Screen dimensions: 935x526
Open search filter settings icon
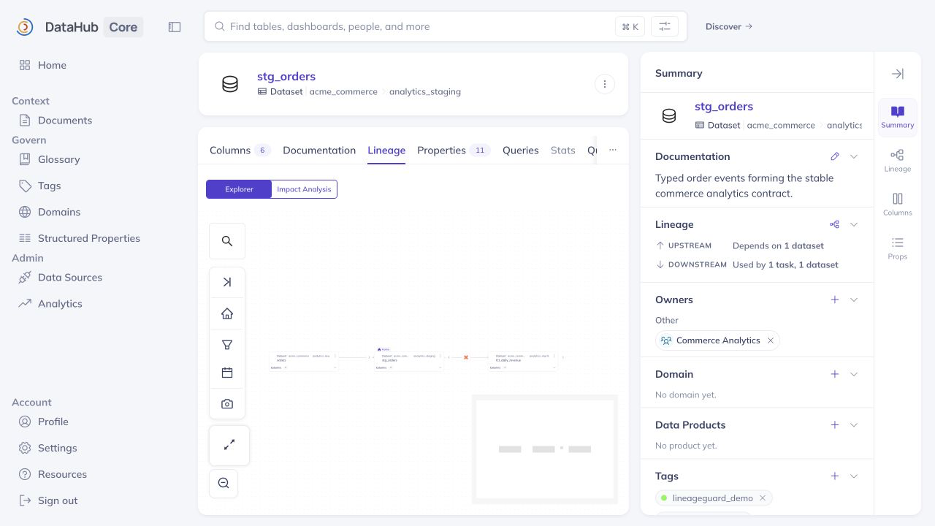tap(665, 26)
